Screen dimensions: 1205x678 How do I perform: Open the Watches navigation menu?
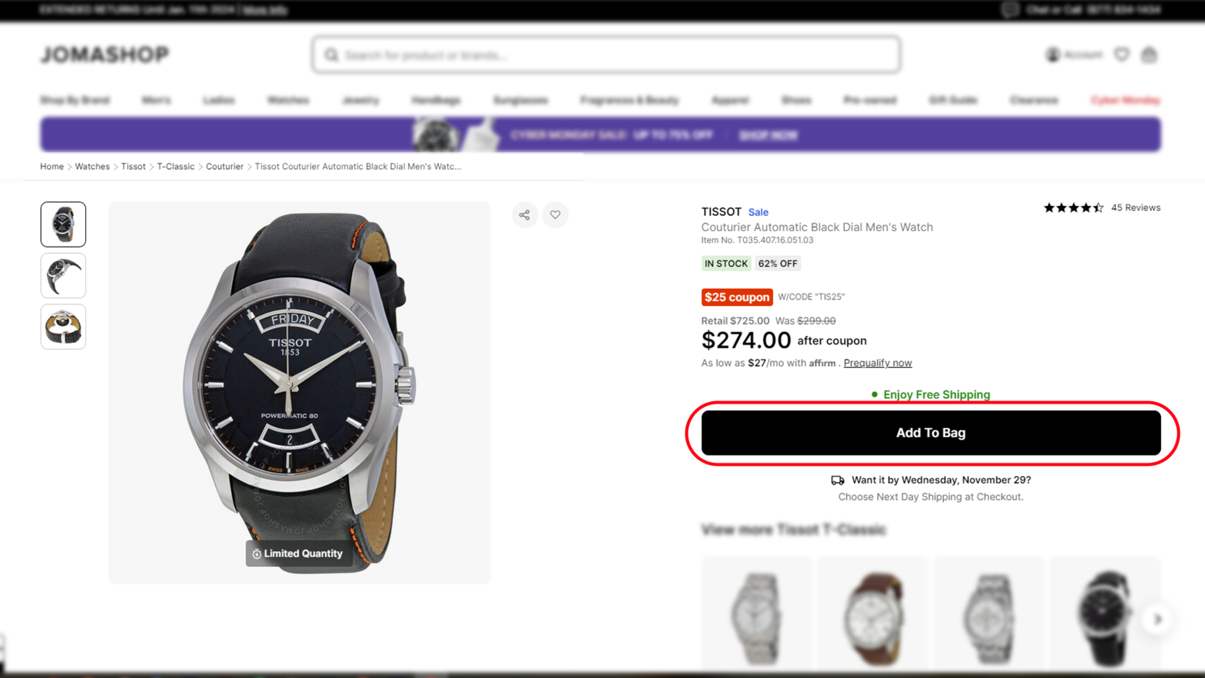coord(288,100)
